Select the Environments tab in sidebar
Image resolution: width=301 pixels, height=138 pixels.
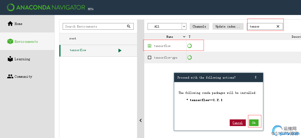27,41
